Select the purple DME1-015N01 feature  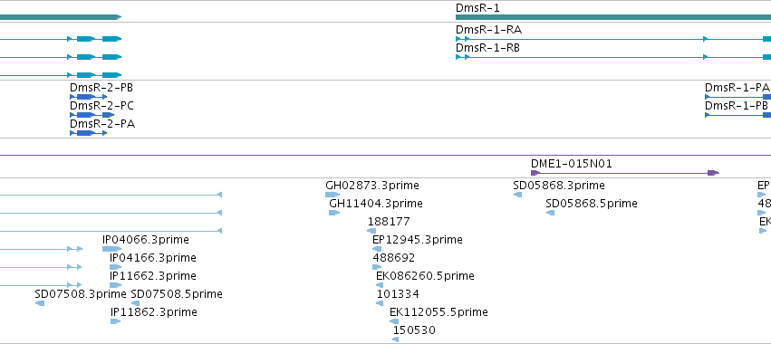click(x=625, y=173)
